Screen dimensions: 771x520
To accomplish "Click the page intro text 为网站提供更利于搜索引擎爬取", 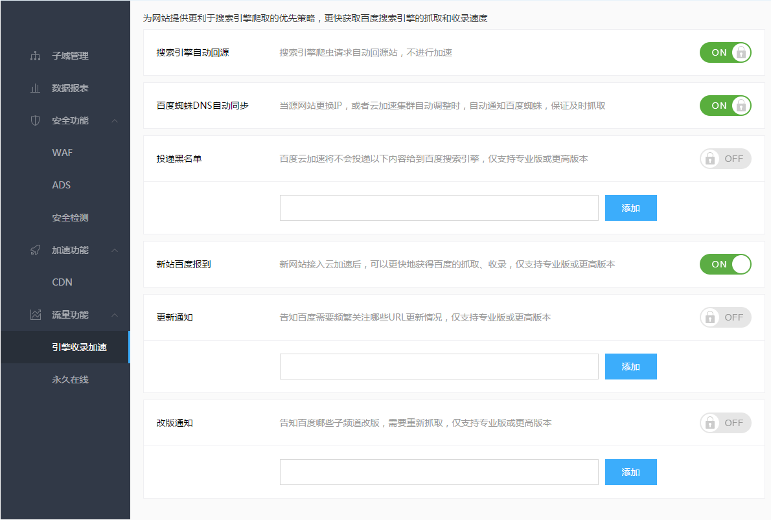I will [315, 18].
